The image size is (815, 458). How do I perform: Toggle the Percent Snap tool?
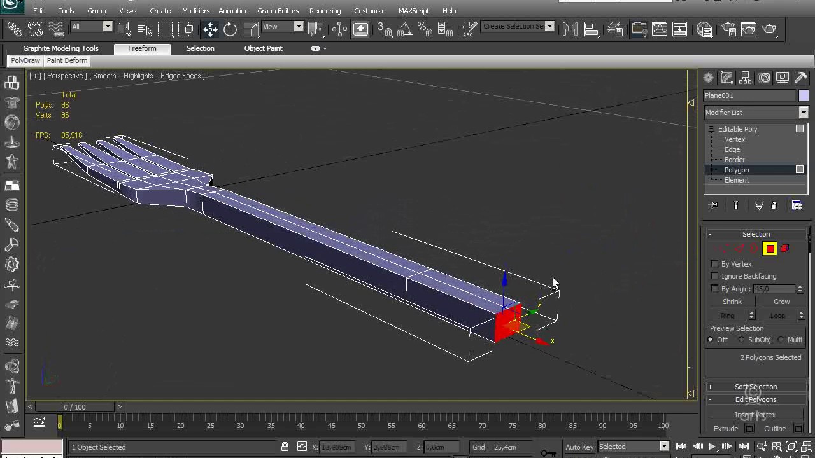pyautogui.click(x=425, y=29)
